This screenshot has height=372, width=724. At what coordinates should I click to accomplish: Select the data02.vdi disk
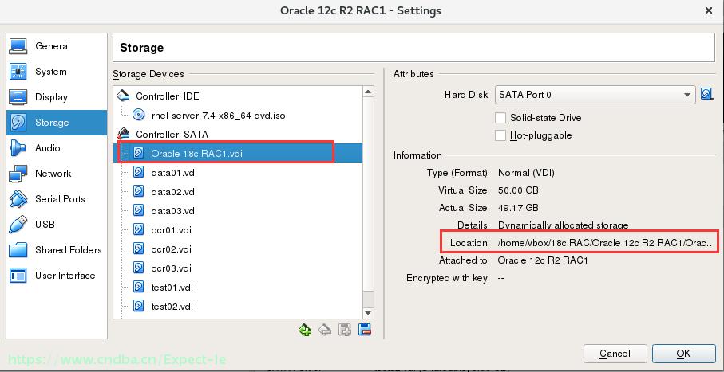click(x=238, y=192)
